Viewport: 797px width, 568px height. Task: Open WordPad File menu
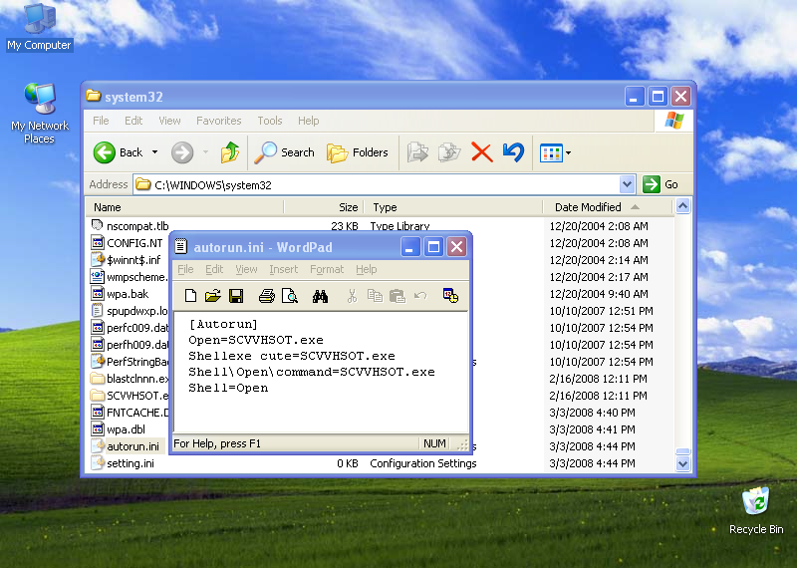click(x=185, y=269)
